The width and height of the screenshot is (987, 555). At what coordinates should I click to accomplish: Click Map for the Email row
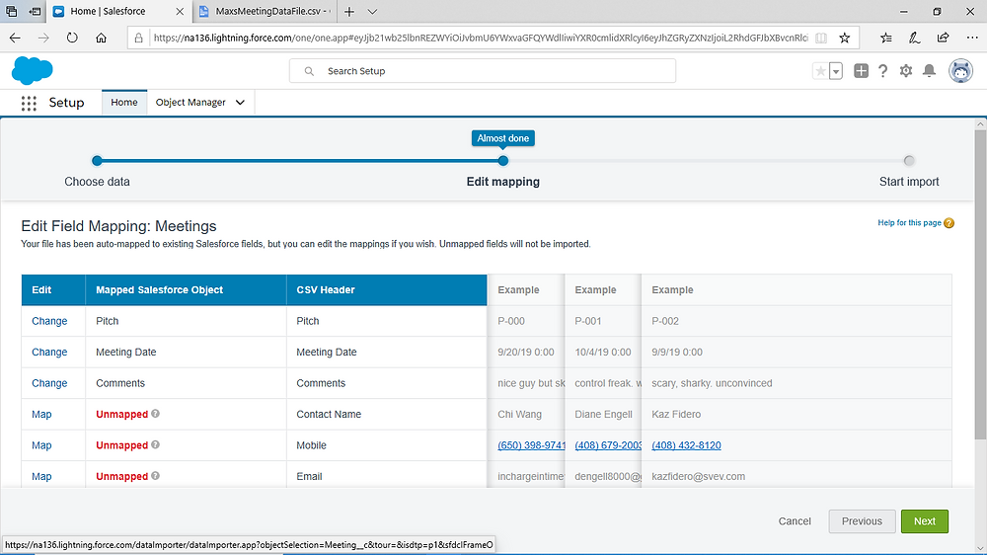click(41, 476)
